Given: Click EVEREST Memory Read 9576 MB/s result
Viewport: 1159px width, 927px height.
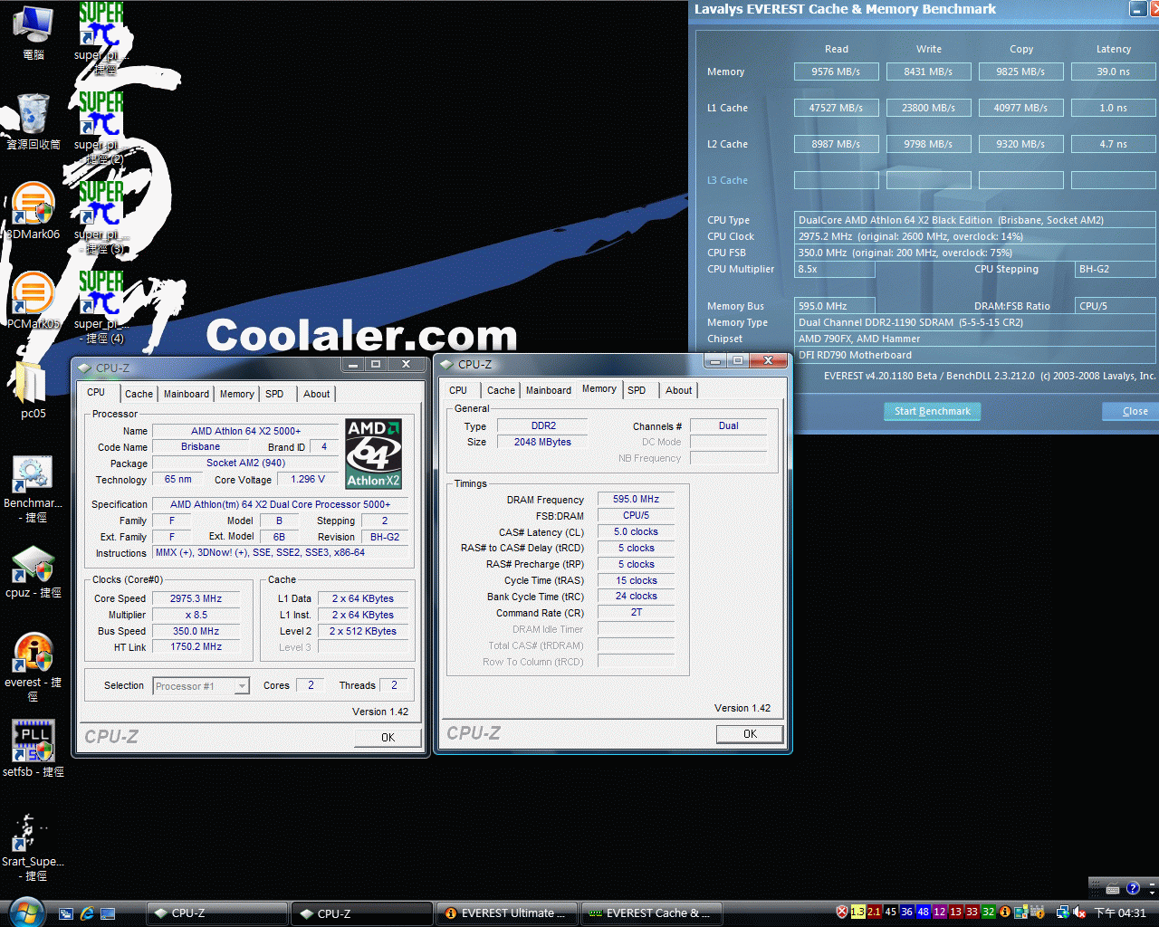Looking at the screenshot, I should coord(836,72).
